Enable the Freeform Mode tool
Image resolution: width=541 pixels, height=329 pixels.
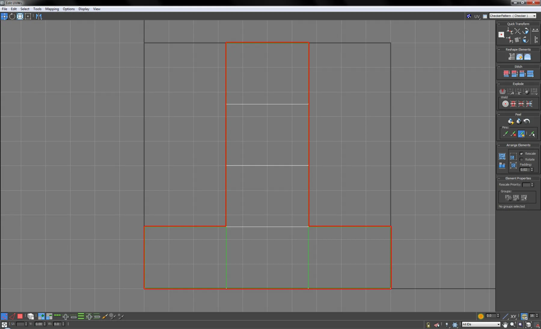coord(20,16)
